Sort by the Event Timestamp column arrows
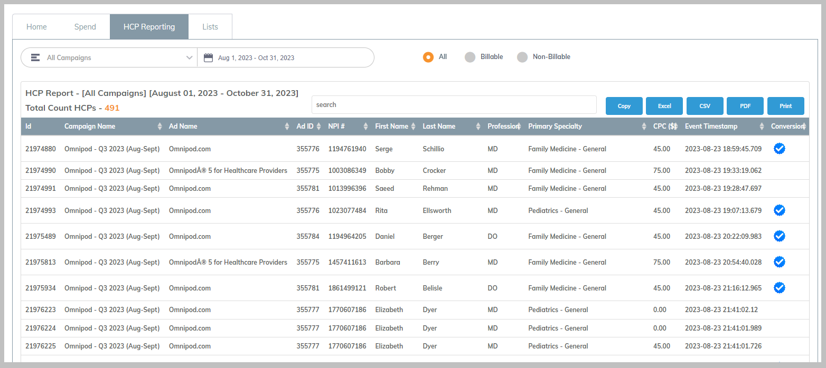 [762, 127]
